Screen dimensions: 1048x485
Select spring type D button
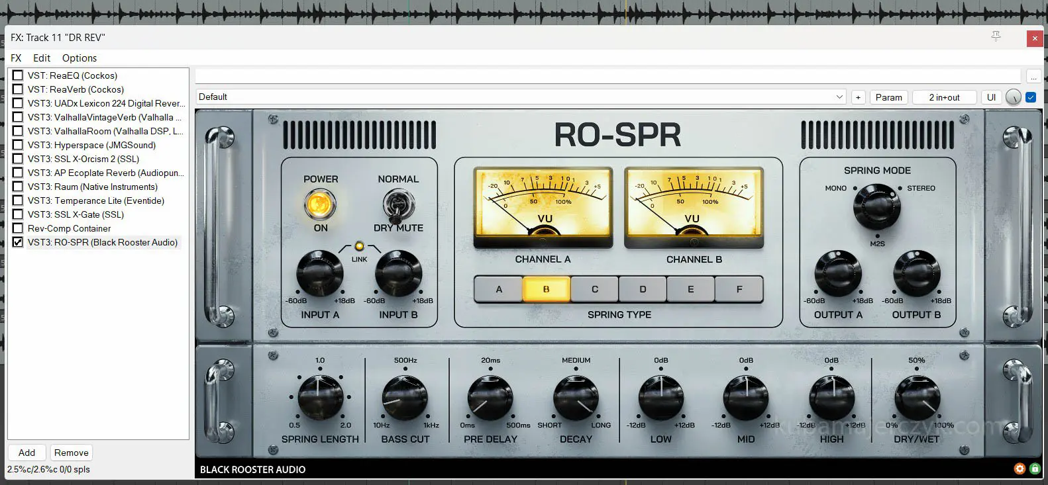(643, 289)
